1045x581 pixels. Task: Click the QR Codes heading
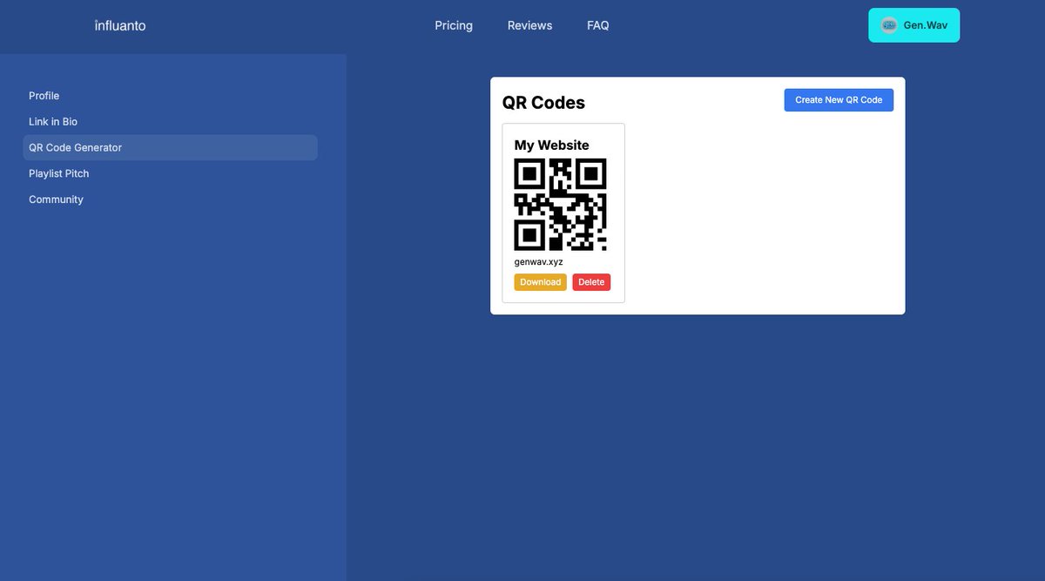pos(543,103)
